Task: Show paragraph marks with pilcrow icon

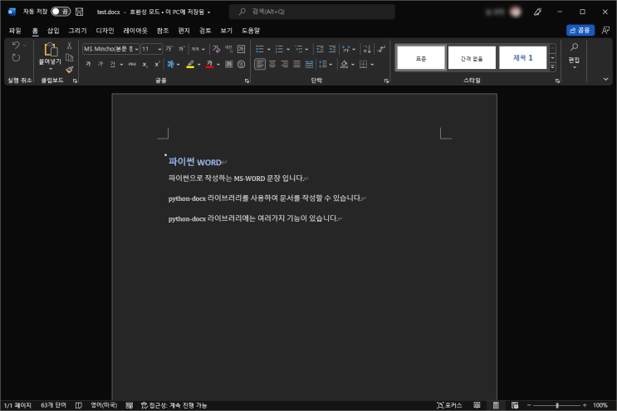Action: tap(381, 49)
